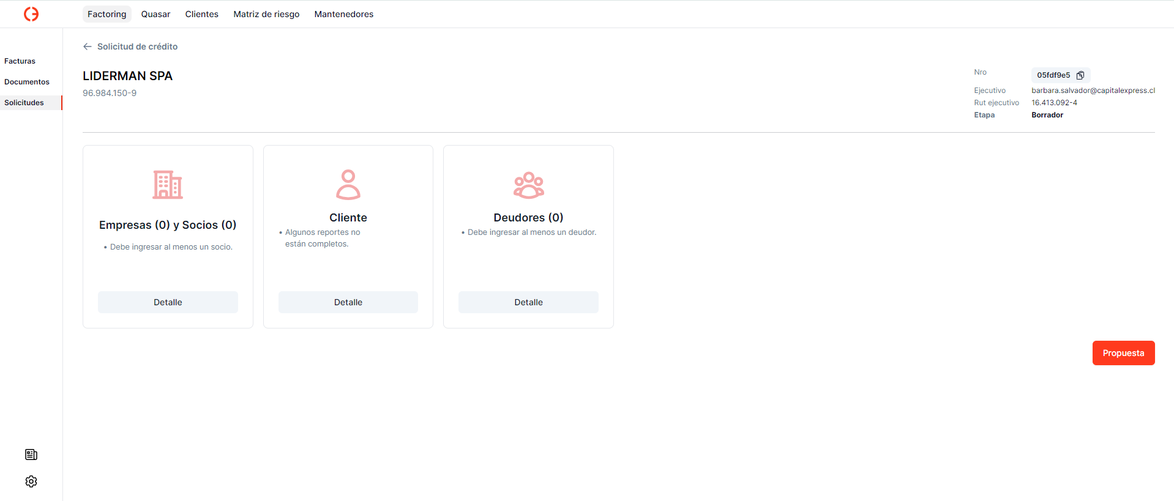The height and width of the screenshot is (501, 1174).
Task: Open Documentos in the sidebar
Action: (27, 82)
